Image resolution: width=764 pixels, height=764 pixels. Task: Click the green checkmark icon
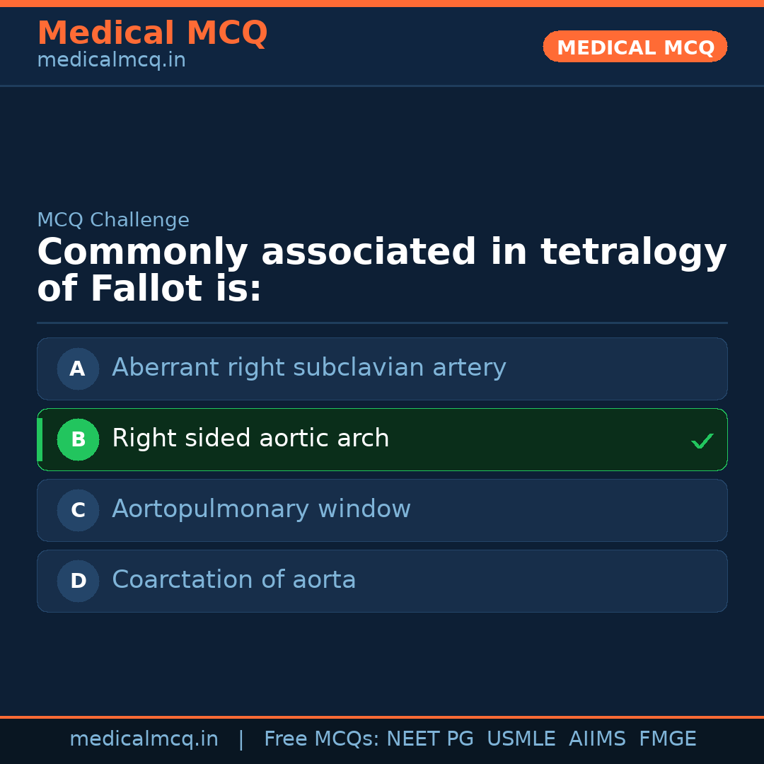coord(702,441)
